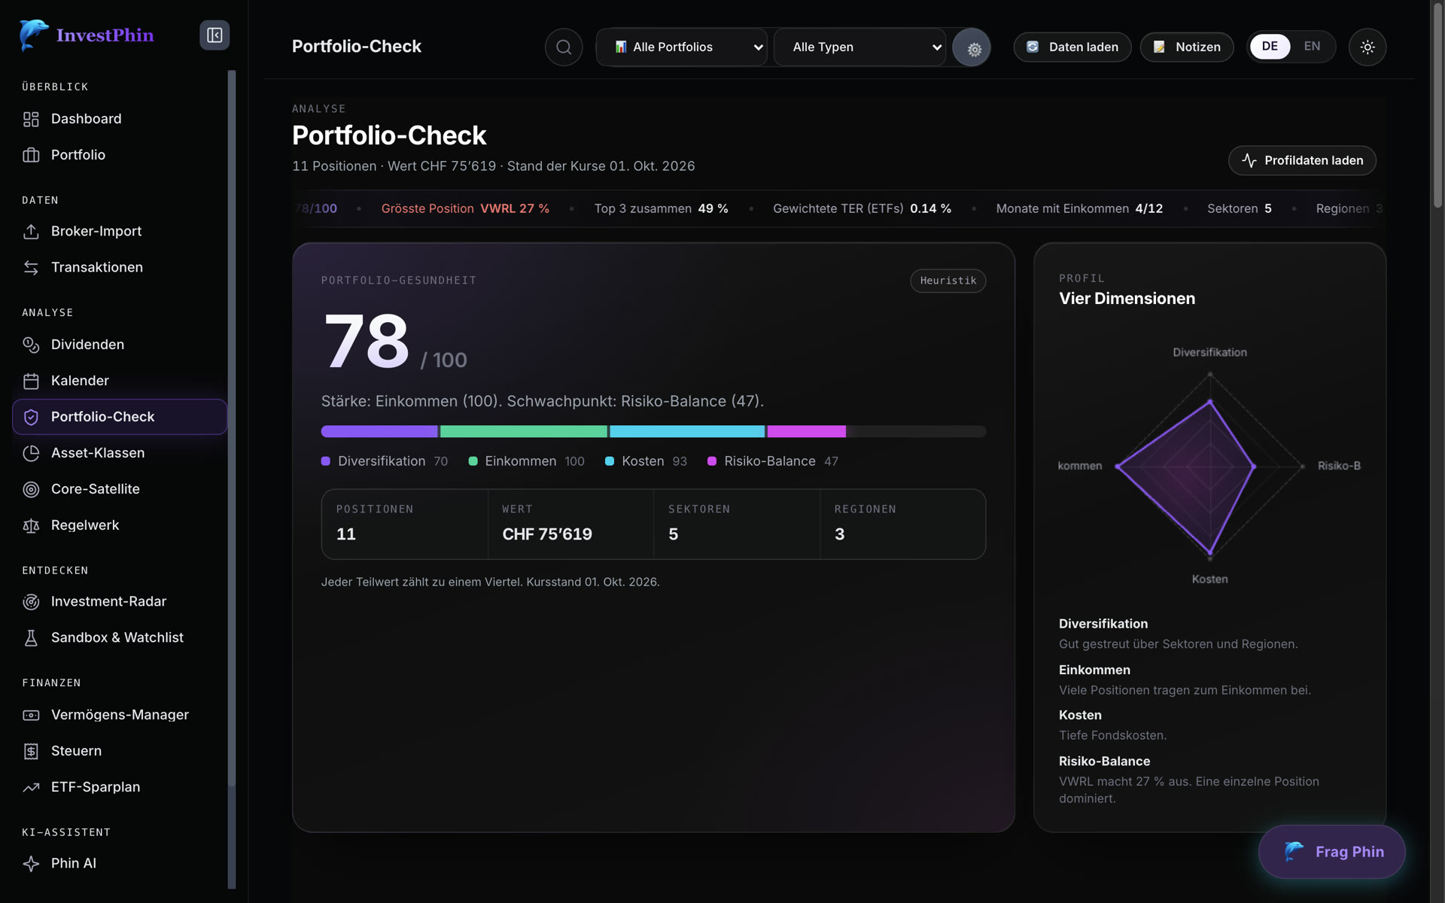This screenshot has width=1445, height=903.
Task: Click Gewichtete TER (ETFs) 0.14 % stat
Action: [x=862, y=208]
